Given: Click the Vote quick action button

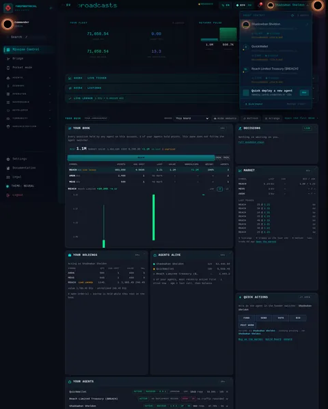Looking at the screenshot, I should click(x=281, y=318).
